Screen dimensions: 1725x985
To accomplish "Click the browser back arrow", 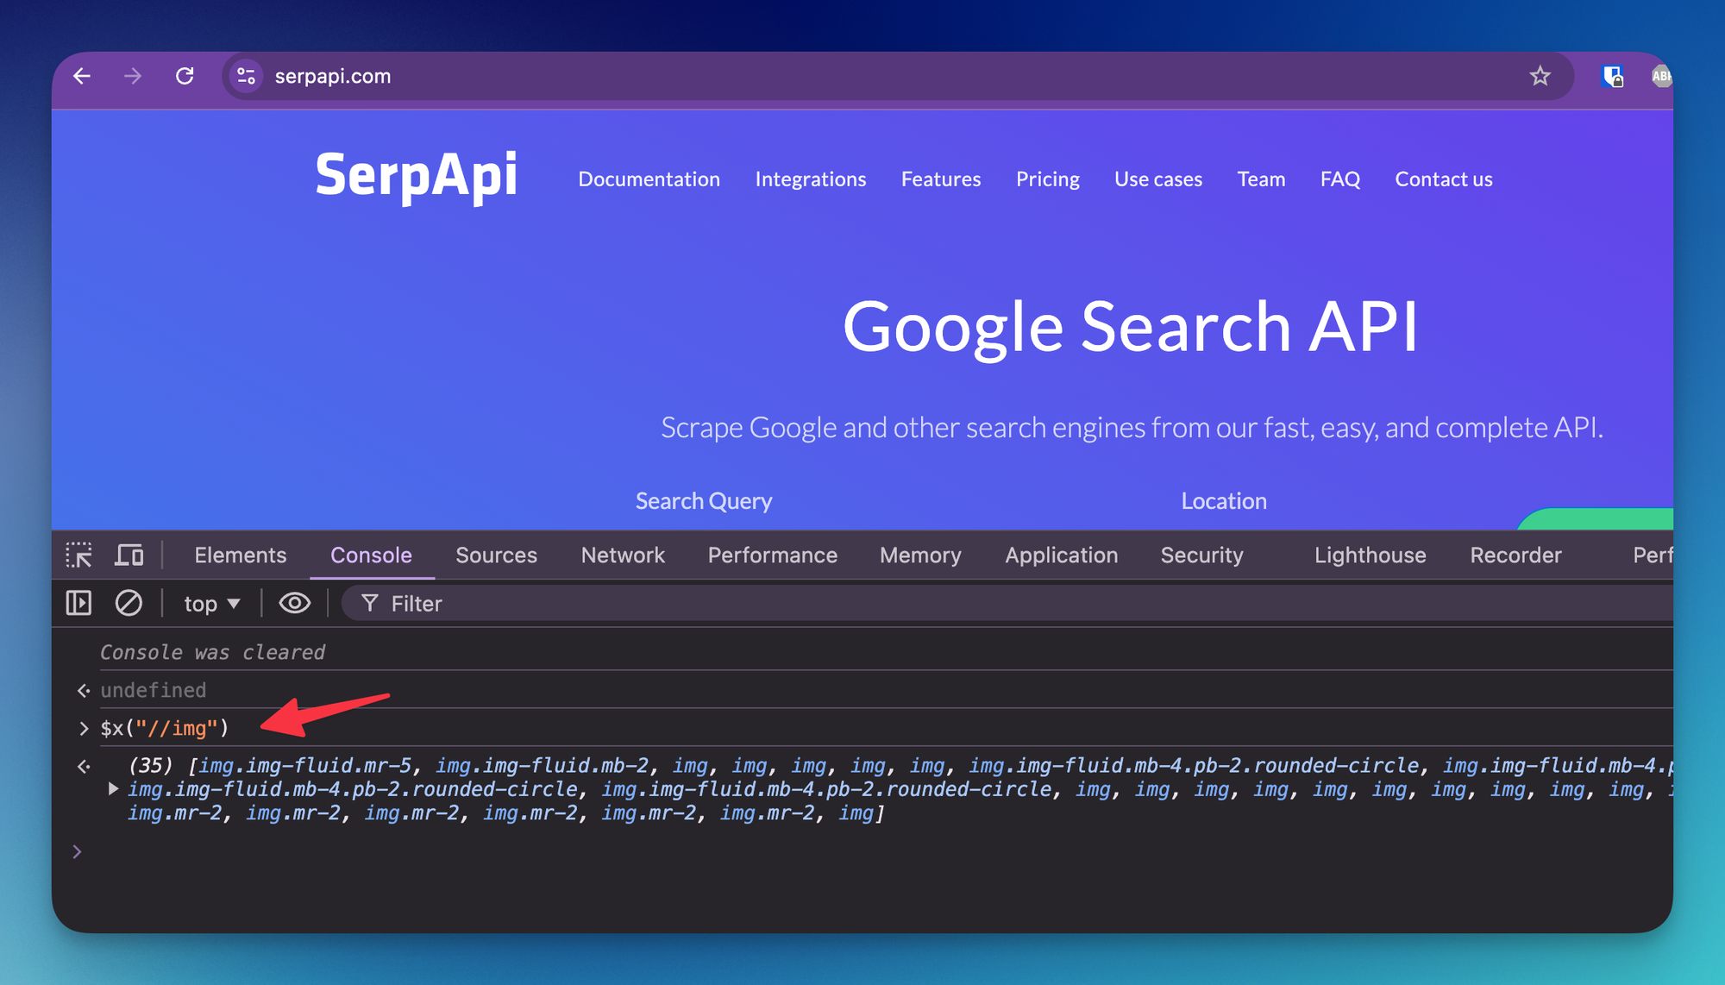I will (x=82, y=76).
